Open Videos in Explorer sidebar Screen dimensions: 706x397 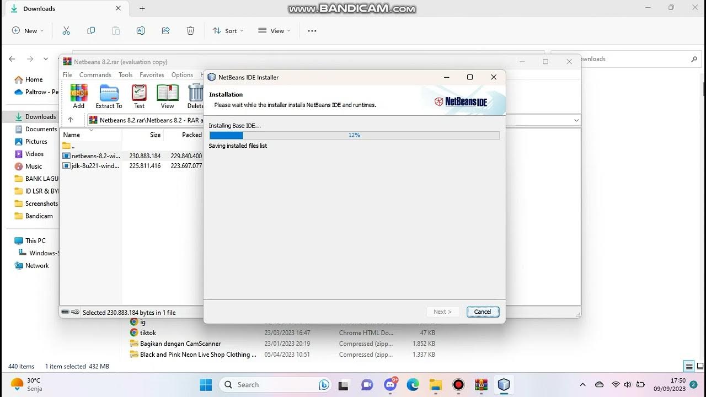coord(34,154)
